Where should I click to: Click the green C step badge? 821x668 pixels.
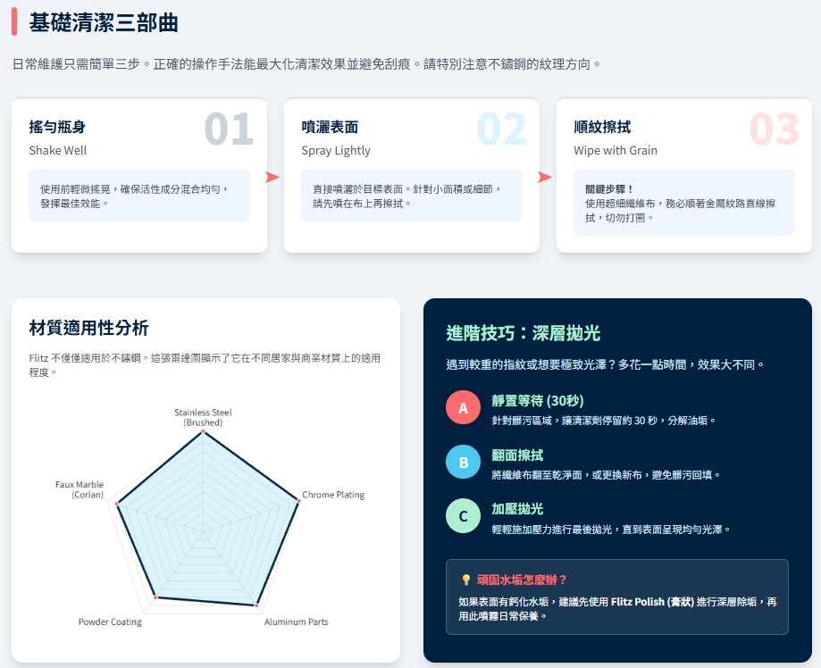[x=463, y=516]
